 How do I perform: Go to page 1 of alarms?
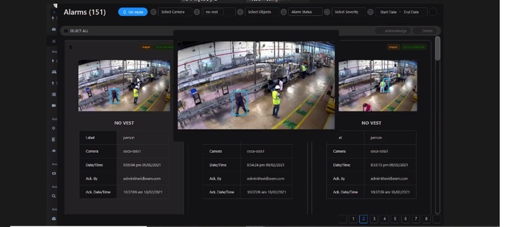pos(353,219)
